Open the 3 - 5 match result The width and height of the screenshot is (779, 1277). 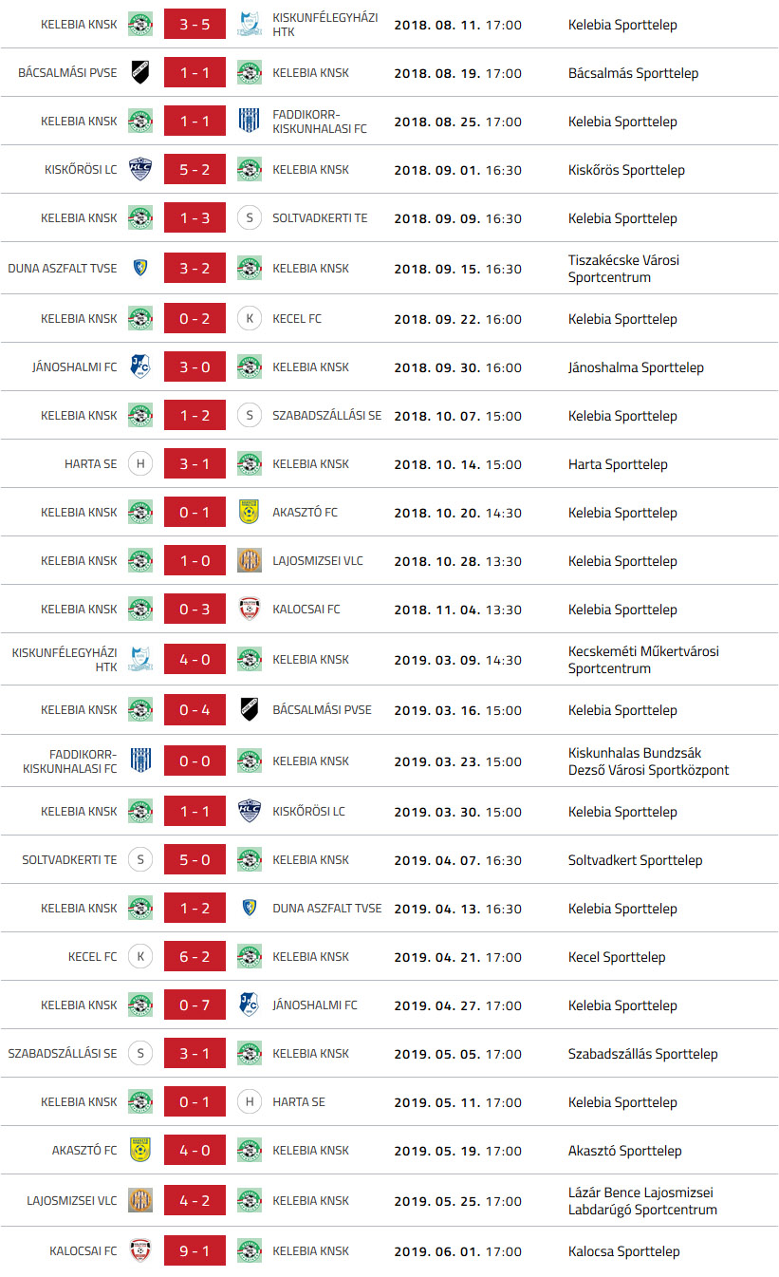pyautogui.click(x=195, y=25)
